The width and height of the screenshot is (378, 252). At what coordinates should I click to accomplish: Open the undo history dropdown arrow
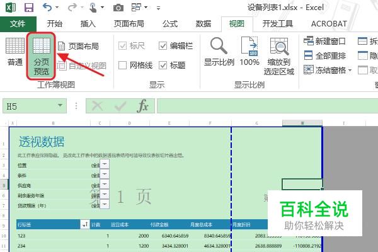(57, 7)
